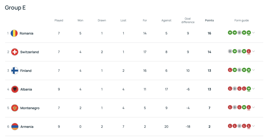Screen dimensions: 267x140
Task: Click the Armenia flag icon
Action: [15, 127]
